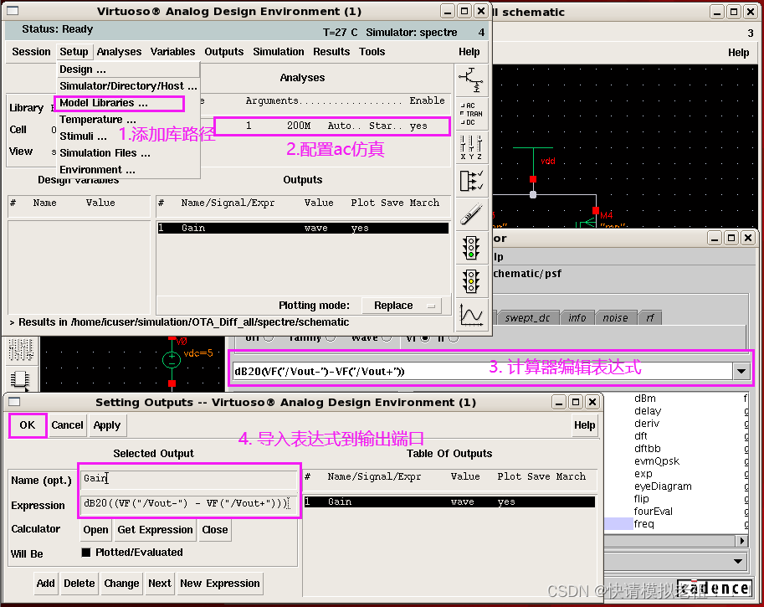
Task: Click Apply in Setting Outputs dialog
Action: 107,425
